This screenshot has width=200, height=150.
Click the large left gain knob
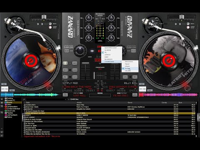coord(80,50)
